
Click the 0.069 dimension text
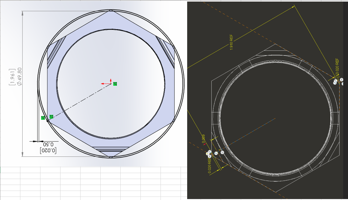click(203, 139)
